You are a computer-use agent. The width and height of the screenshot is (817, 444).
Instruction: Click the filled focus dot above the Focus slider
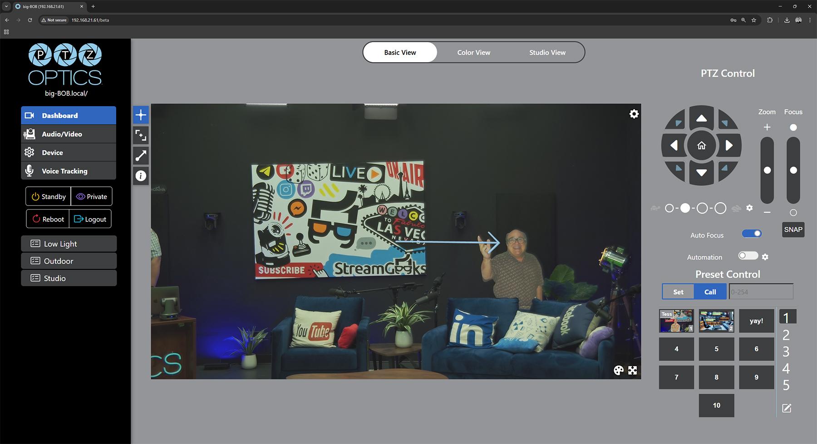click(x=793, y=127)
